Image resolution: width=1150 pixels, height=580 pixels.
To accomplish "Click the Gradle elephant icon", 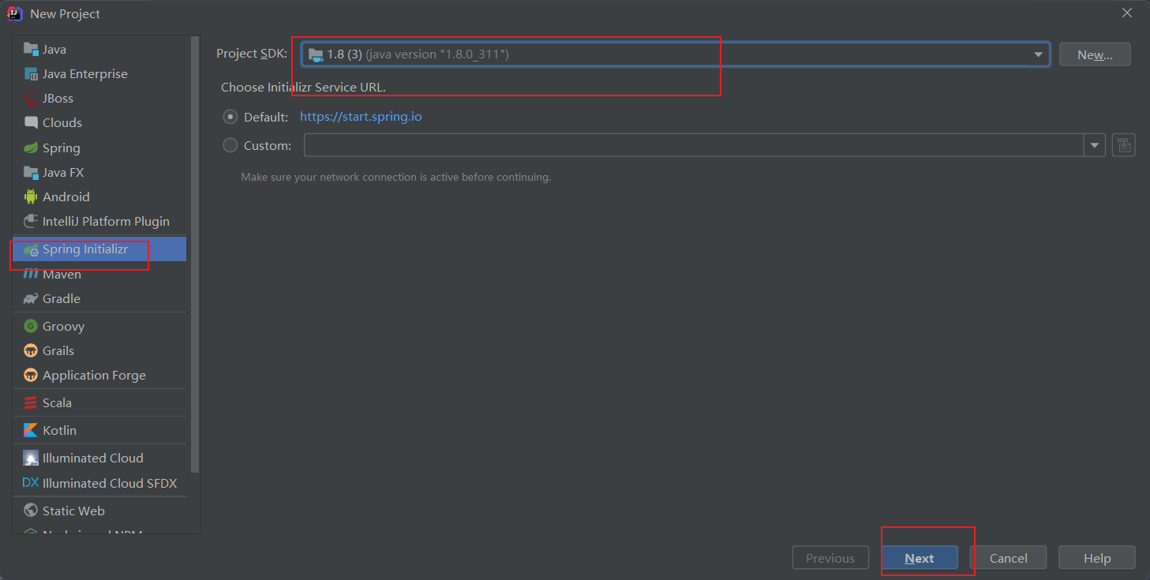I will 31,298.
